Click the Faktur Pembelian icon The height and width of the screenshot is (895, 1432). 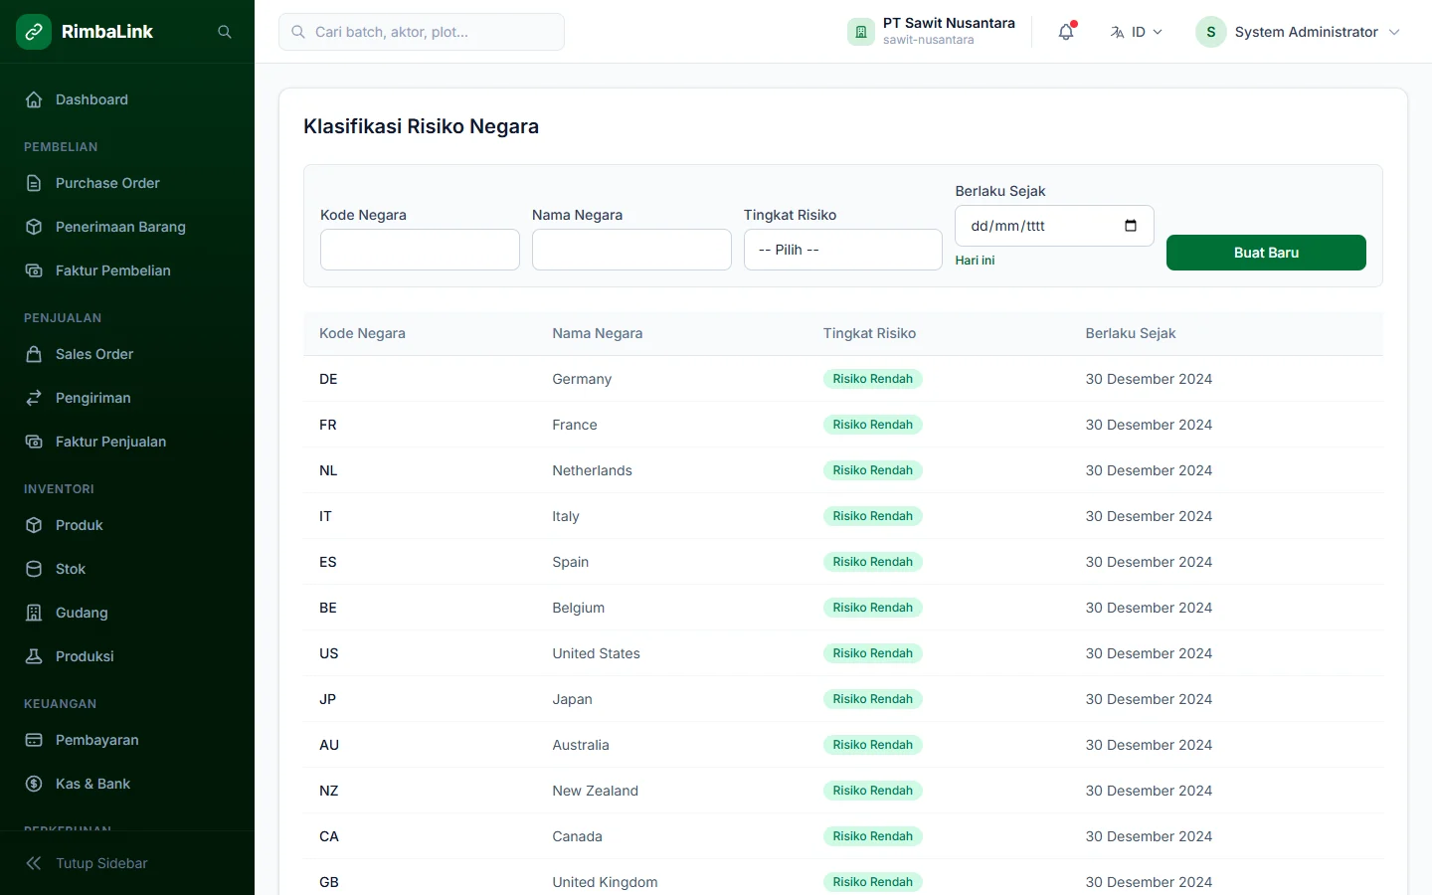[34, 270]
